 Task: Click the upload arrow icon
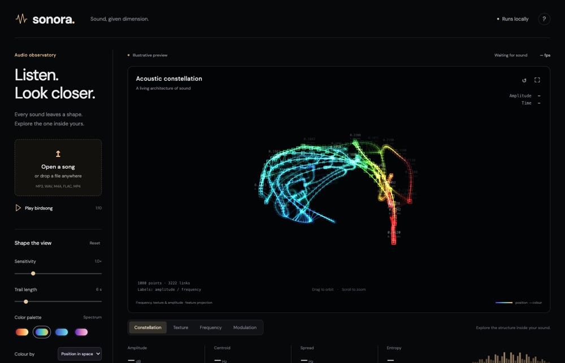(58, 154)
